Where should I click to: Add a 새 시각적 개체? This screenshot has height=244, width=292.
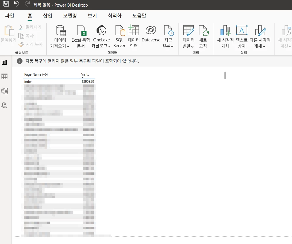coord(225,37)
